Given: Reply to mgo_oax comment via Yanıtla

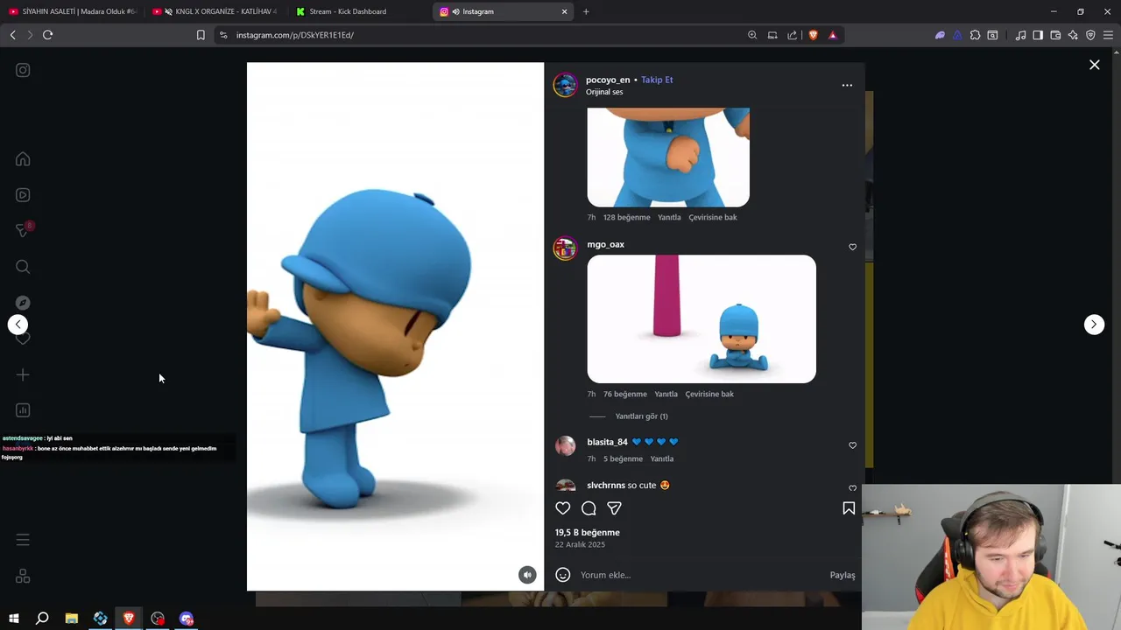Looking at the screenshot, I should pos(666,394).
